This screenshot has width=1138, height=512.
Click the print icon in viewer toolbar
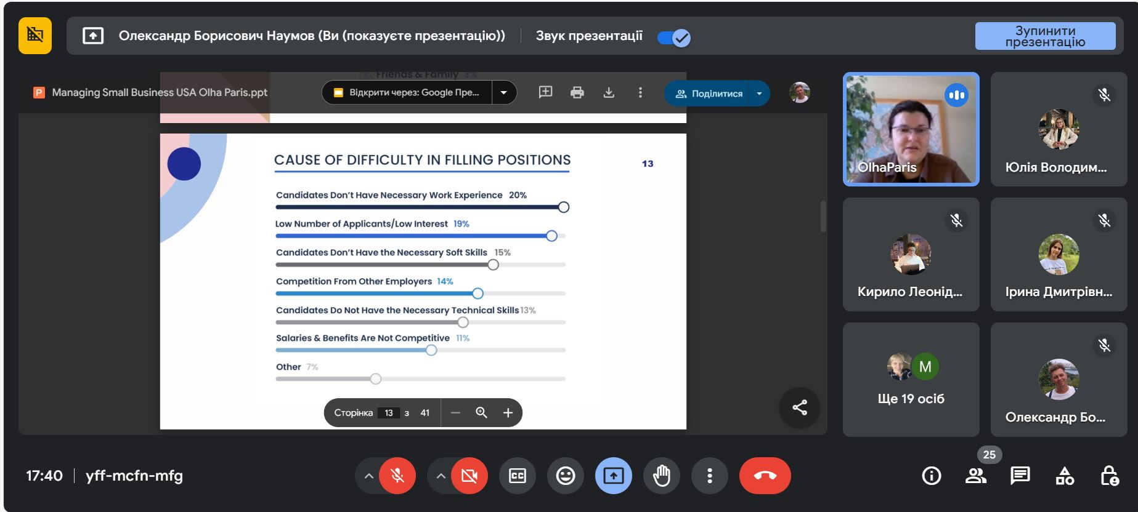tap(577, 93)
